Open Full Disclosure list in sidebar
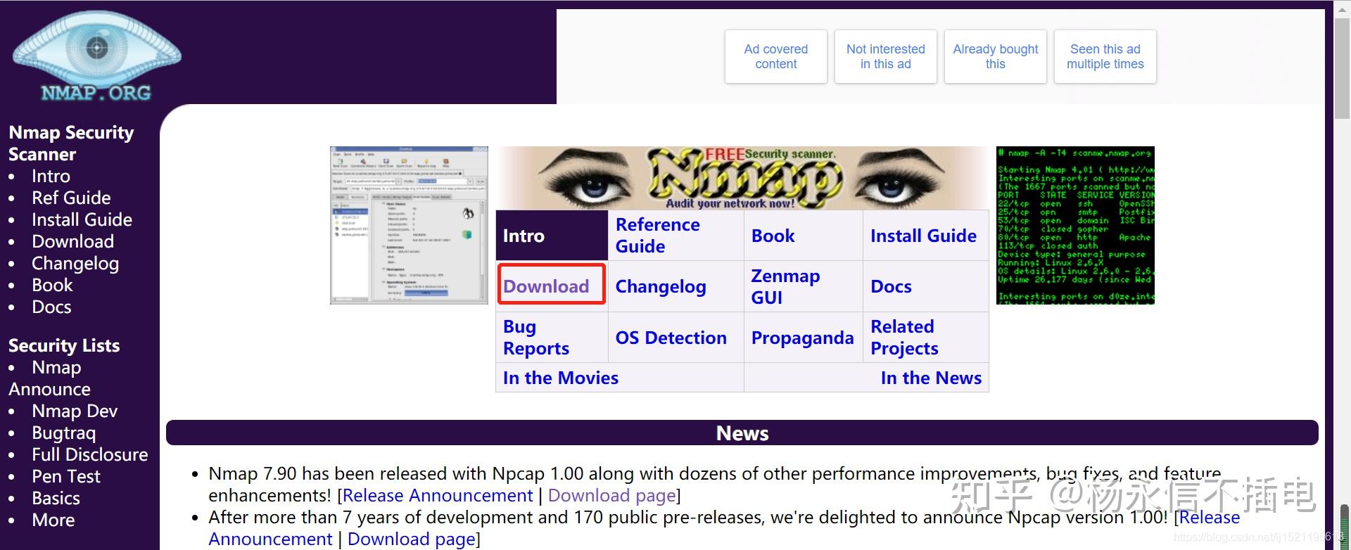The height and width of the screenshot is (550, 1351). [x=90, y=454]
